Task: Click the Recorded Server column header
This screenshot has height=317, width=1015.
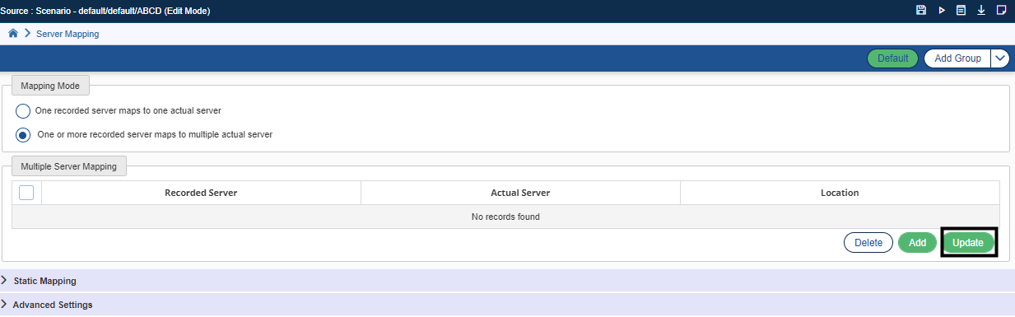Action: 201,193
